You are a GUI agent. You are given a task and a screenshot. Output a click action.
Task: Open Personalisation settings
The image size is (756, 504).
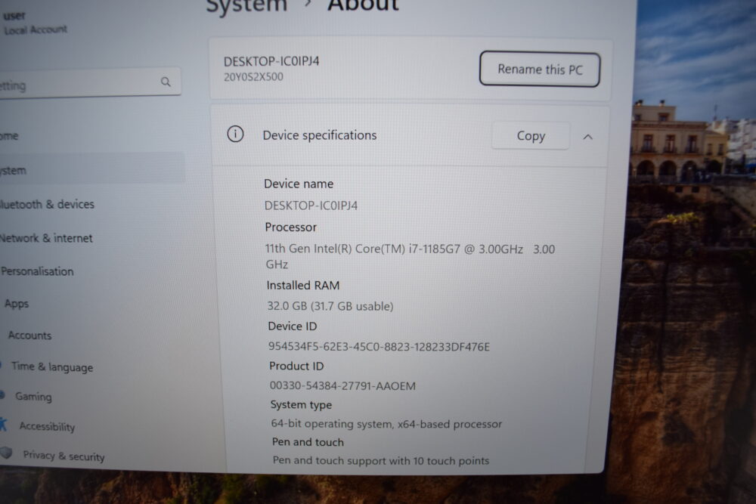pos(37,271)
